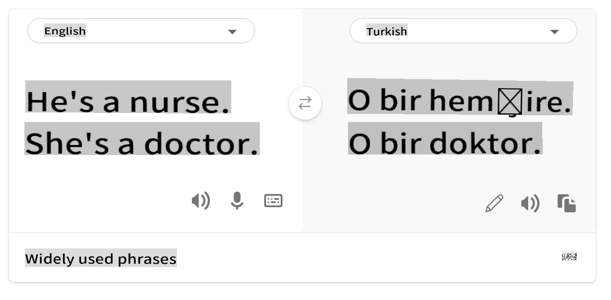Click the arrow in the English selector
The width and height of the screenshot is (611, 300).
point(232,32)
